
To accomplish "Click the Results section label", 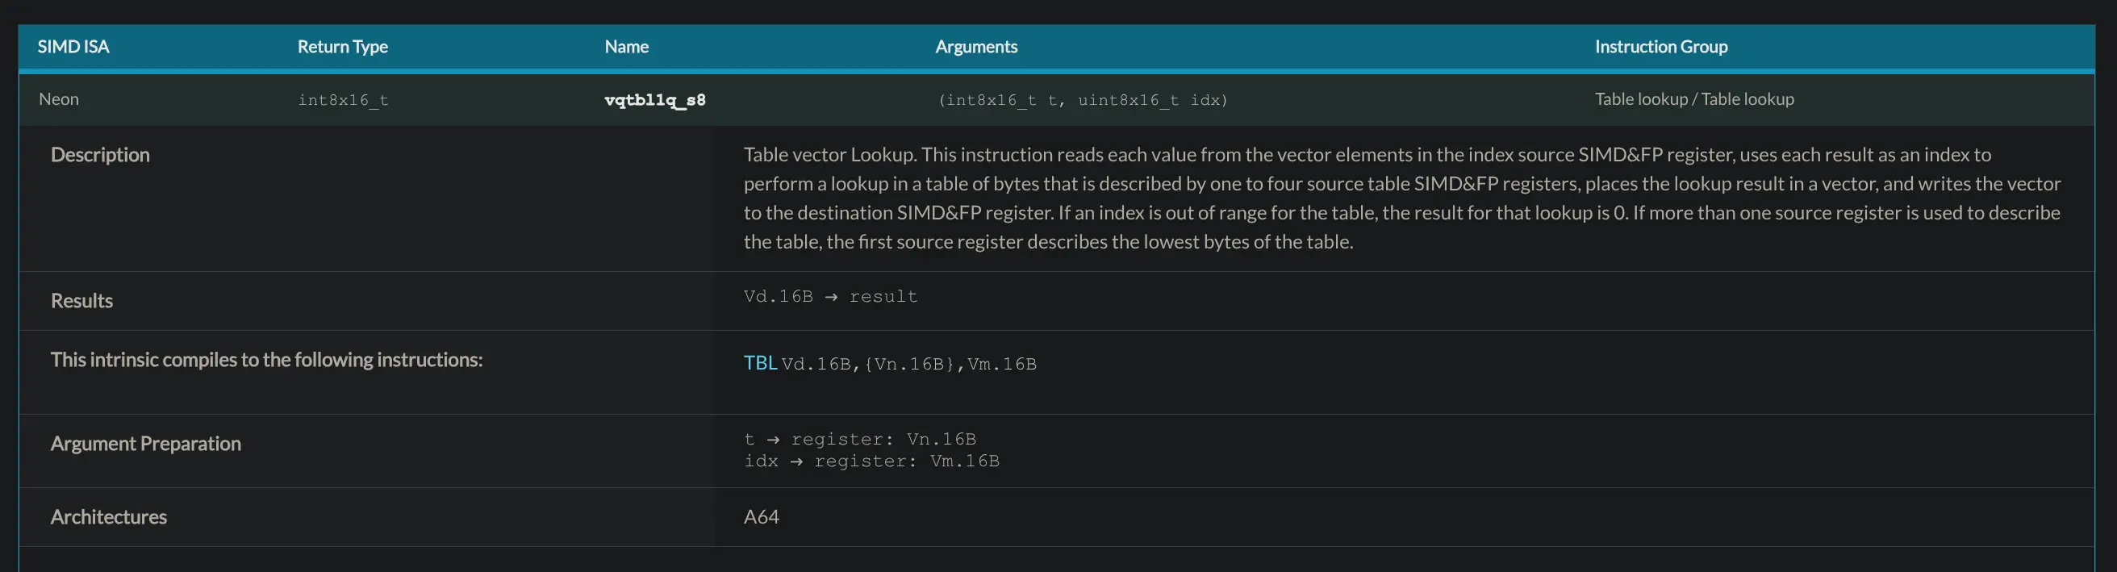I will (81, 301).
